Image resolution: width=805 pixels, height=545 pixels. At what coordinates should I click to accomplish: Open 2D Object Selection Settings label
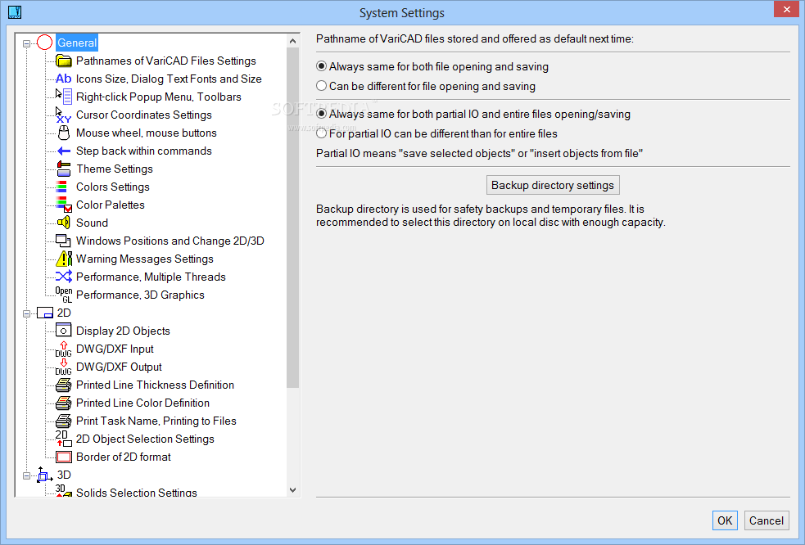coord(145,439)
